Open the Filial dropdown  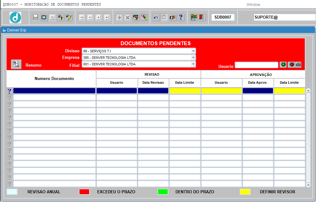193,64
